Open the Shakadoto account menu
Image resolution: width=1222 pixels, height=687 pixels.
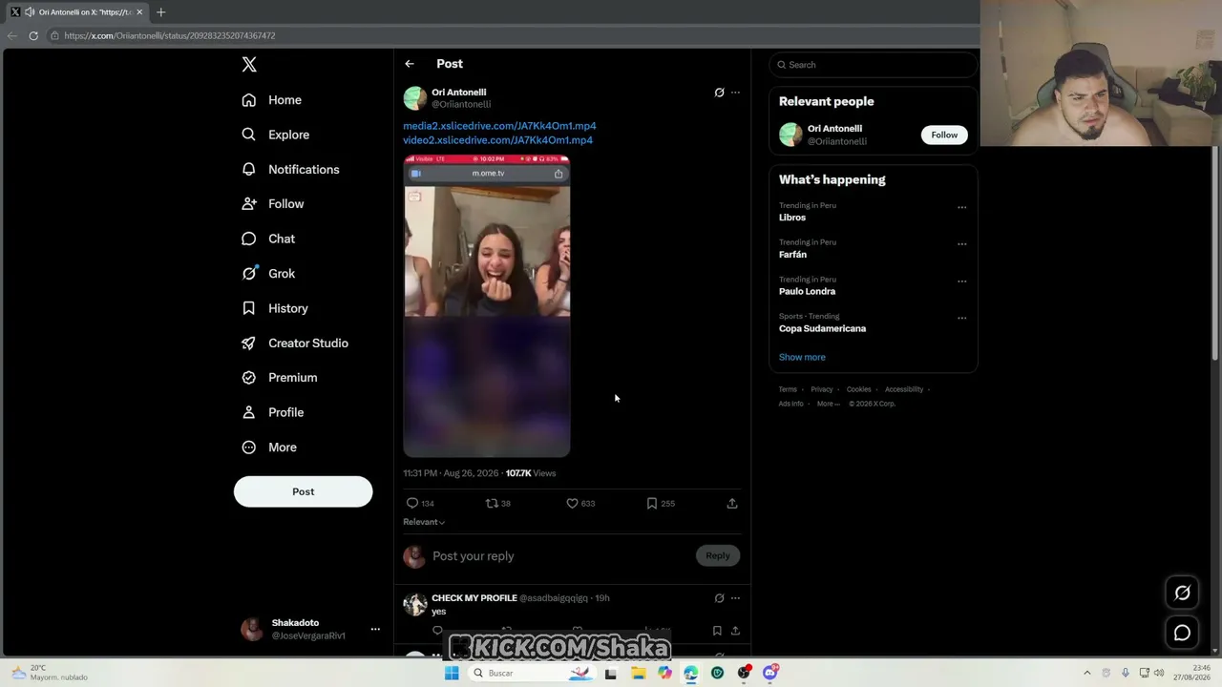[311, 629]
